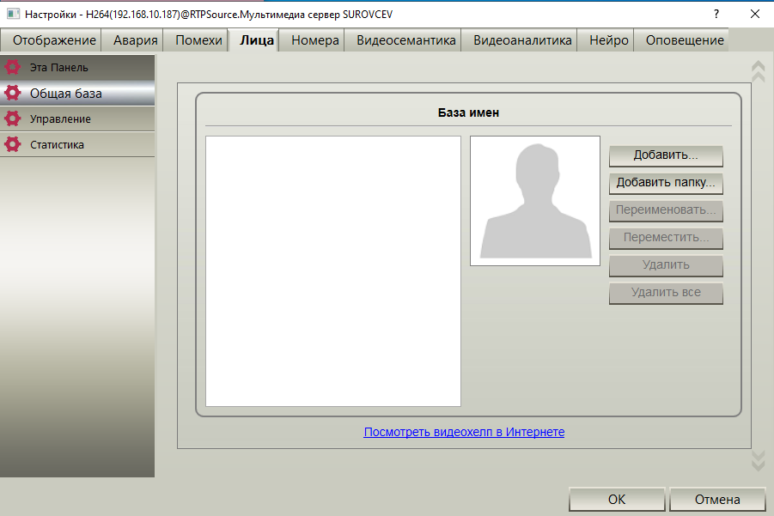Image resolution: width=774 pixels, height=516 pixels.
Task: Open the Управление sidebar section
Action: point(77,118)
